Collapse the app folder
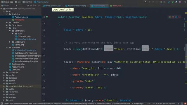Image resolution: width=187 pixels, height=105 pixels. point(4,11)
